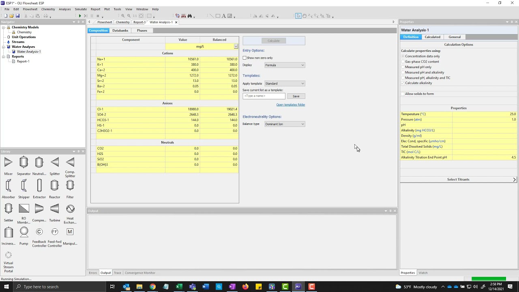Pick the Virtual Stream Portal icon

[8, 255]
